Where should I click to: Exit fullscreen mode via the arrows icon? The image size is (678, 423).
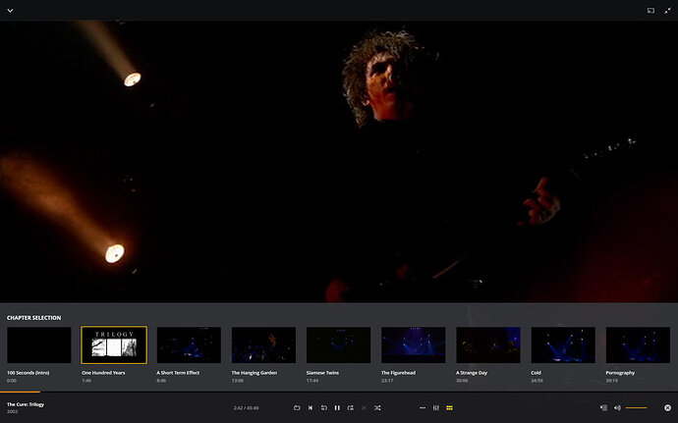click(667, 10)
